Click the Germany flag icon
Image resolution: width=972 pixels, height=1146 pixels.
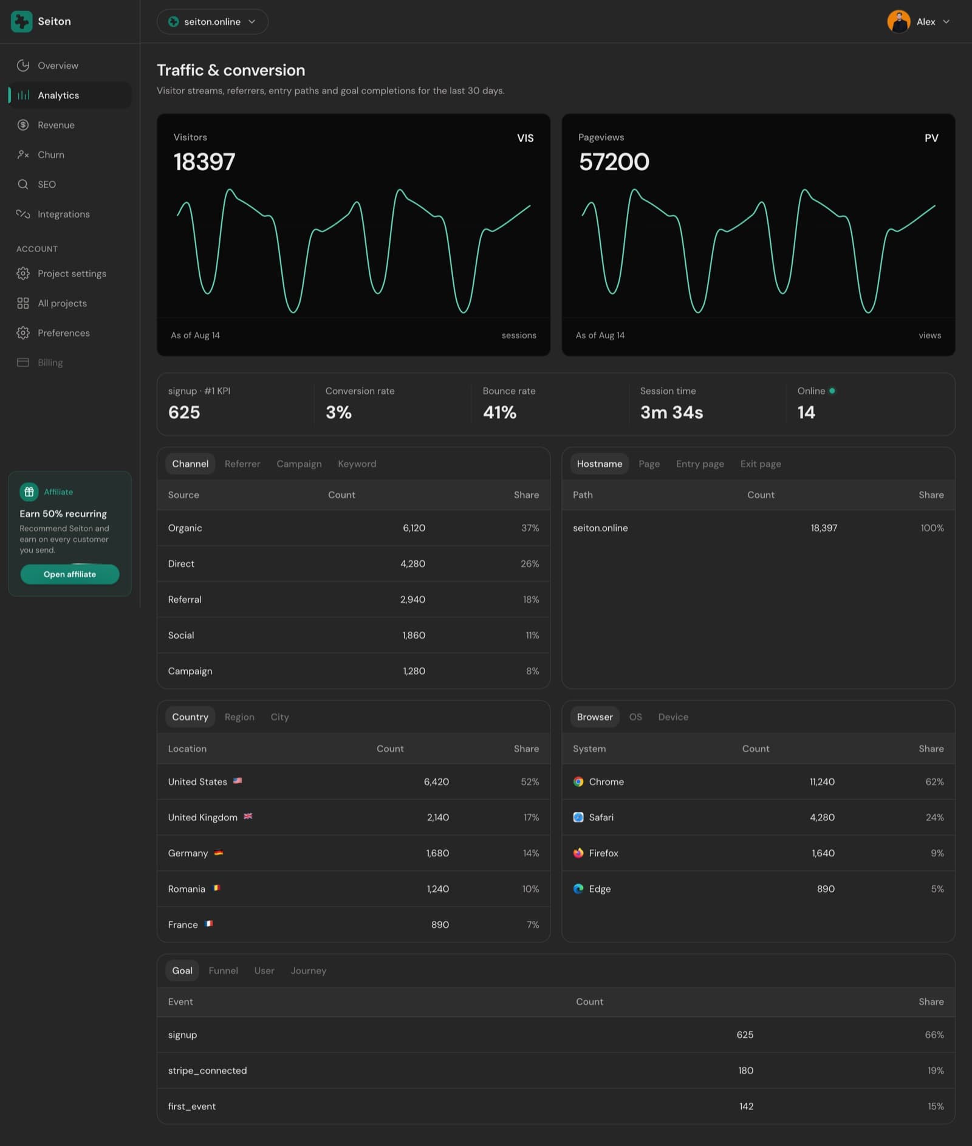pos(219,853)
